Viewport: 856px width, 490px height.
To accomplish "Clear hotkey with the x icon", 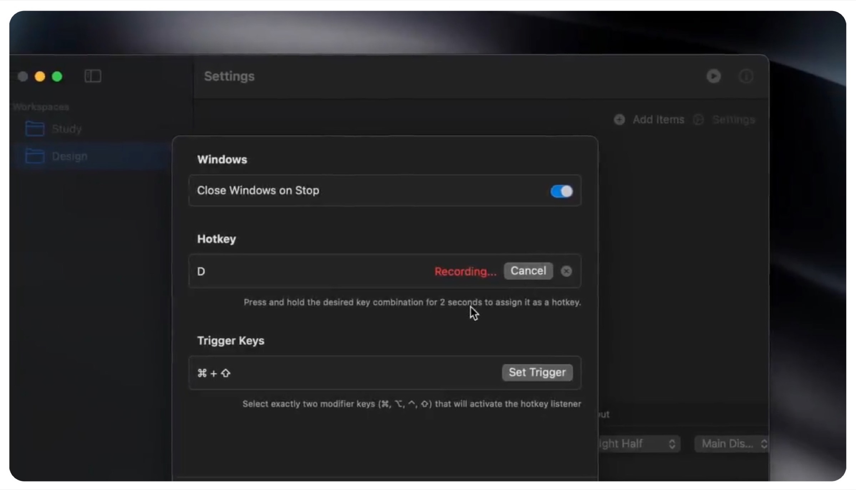I will pos(566,271).
